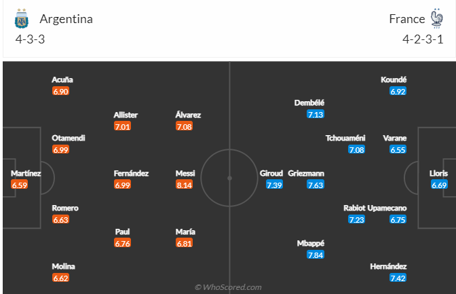This screenshot has height=294, width=456.
Task: Open Messi's 8.14 rating badge
Action: (x=184, y=185)
